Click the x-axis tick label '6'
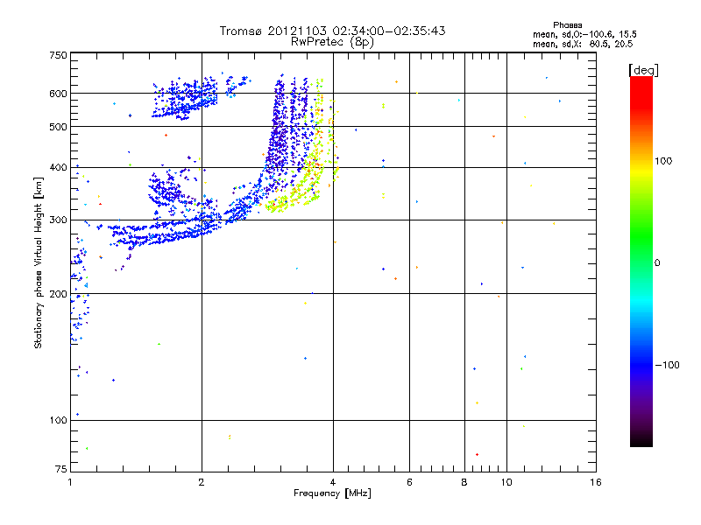 [x=409, y=482]
